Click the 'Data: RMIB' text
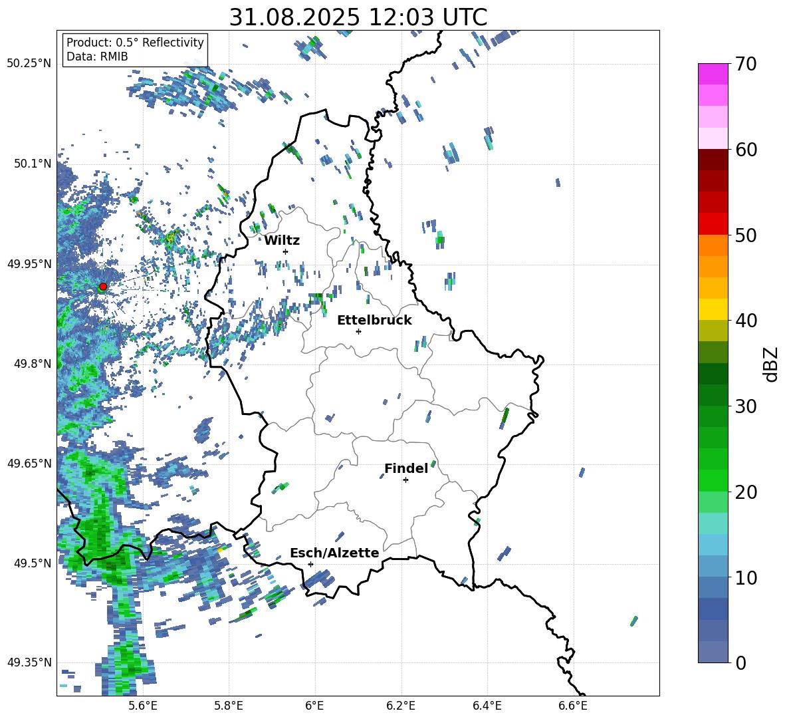Screen dimensions: 787x719 pos(97,57)
